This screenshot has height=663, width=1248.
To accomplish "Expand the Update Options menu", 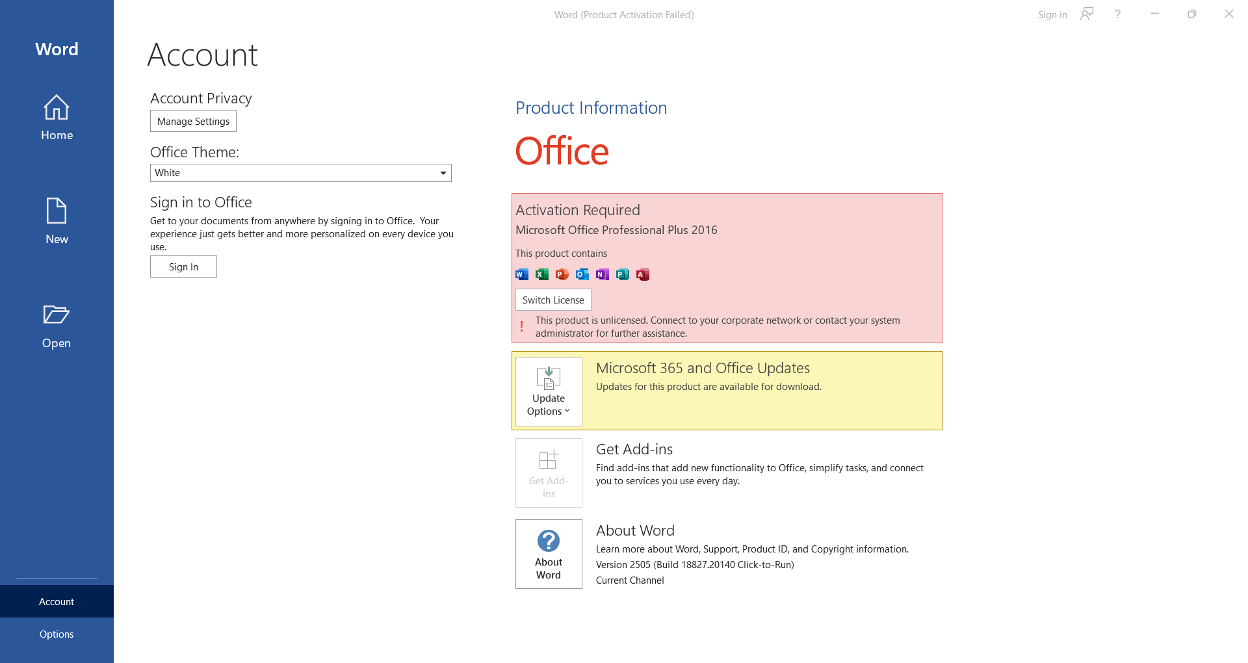I will tap(549, 391).
